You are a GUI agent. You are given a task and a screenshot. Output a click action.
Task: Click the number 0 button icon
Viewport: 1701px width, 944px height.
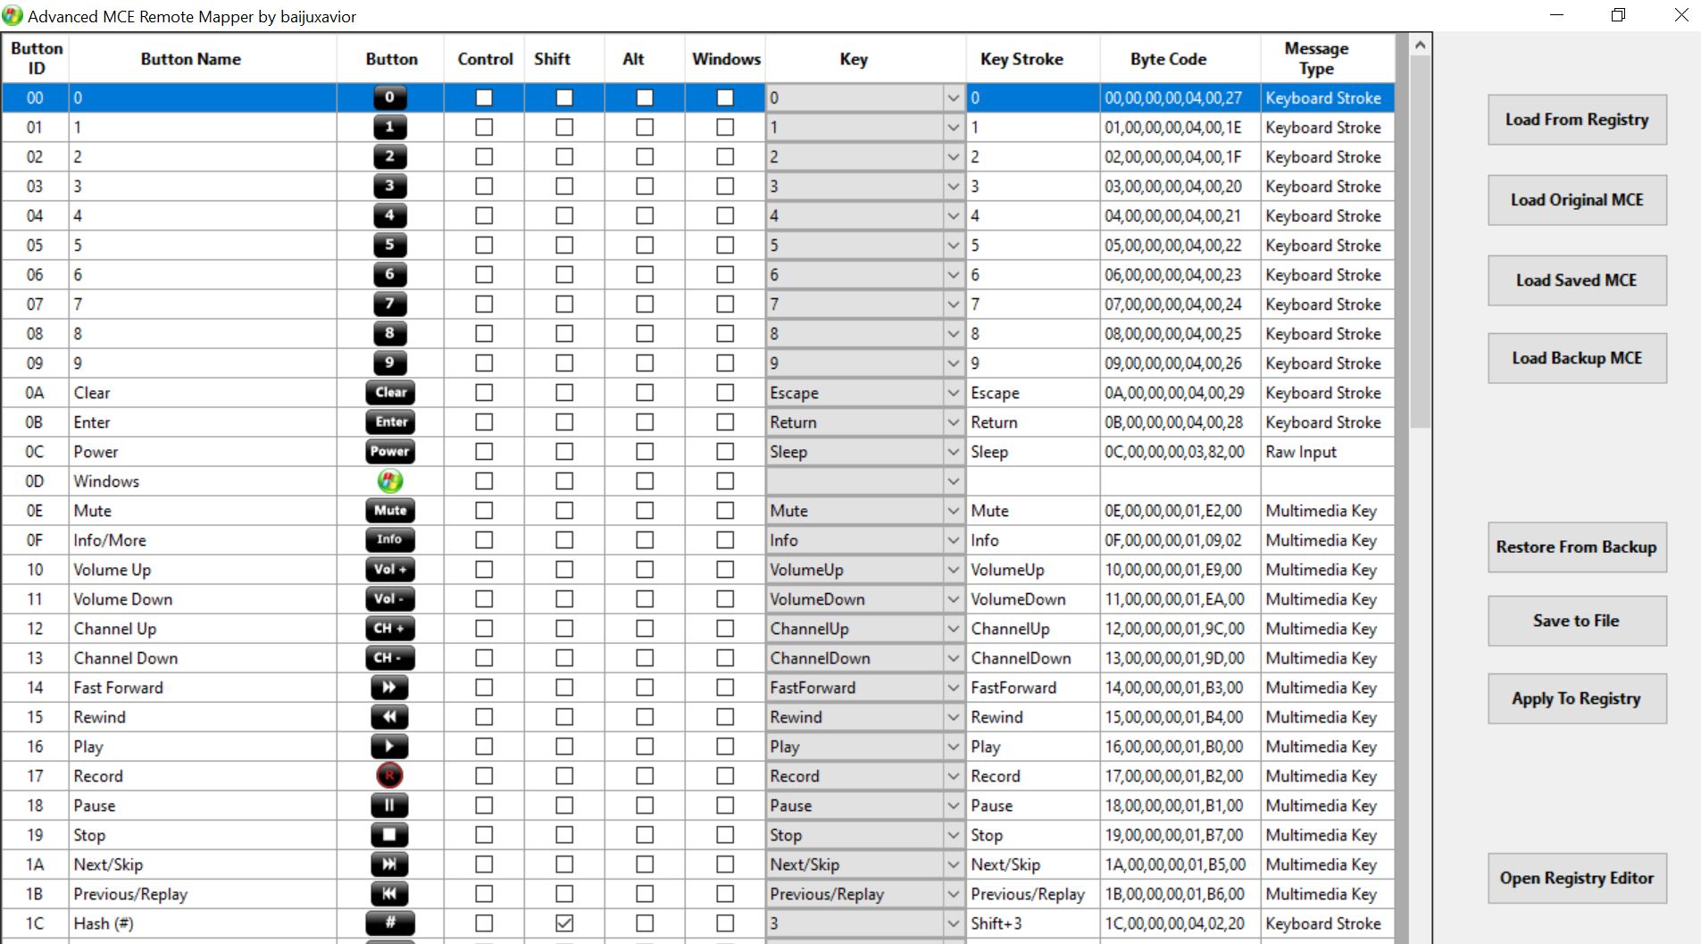pos(390,98)
